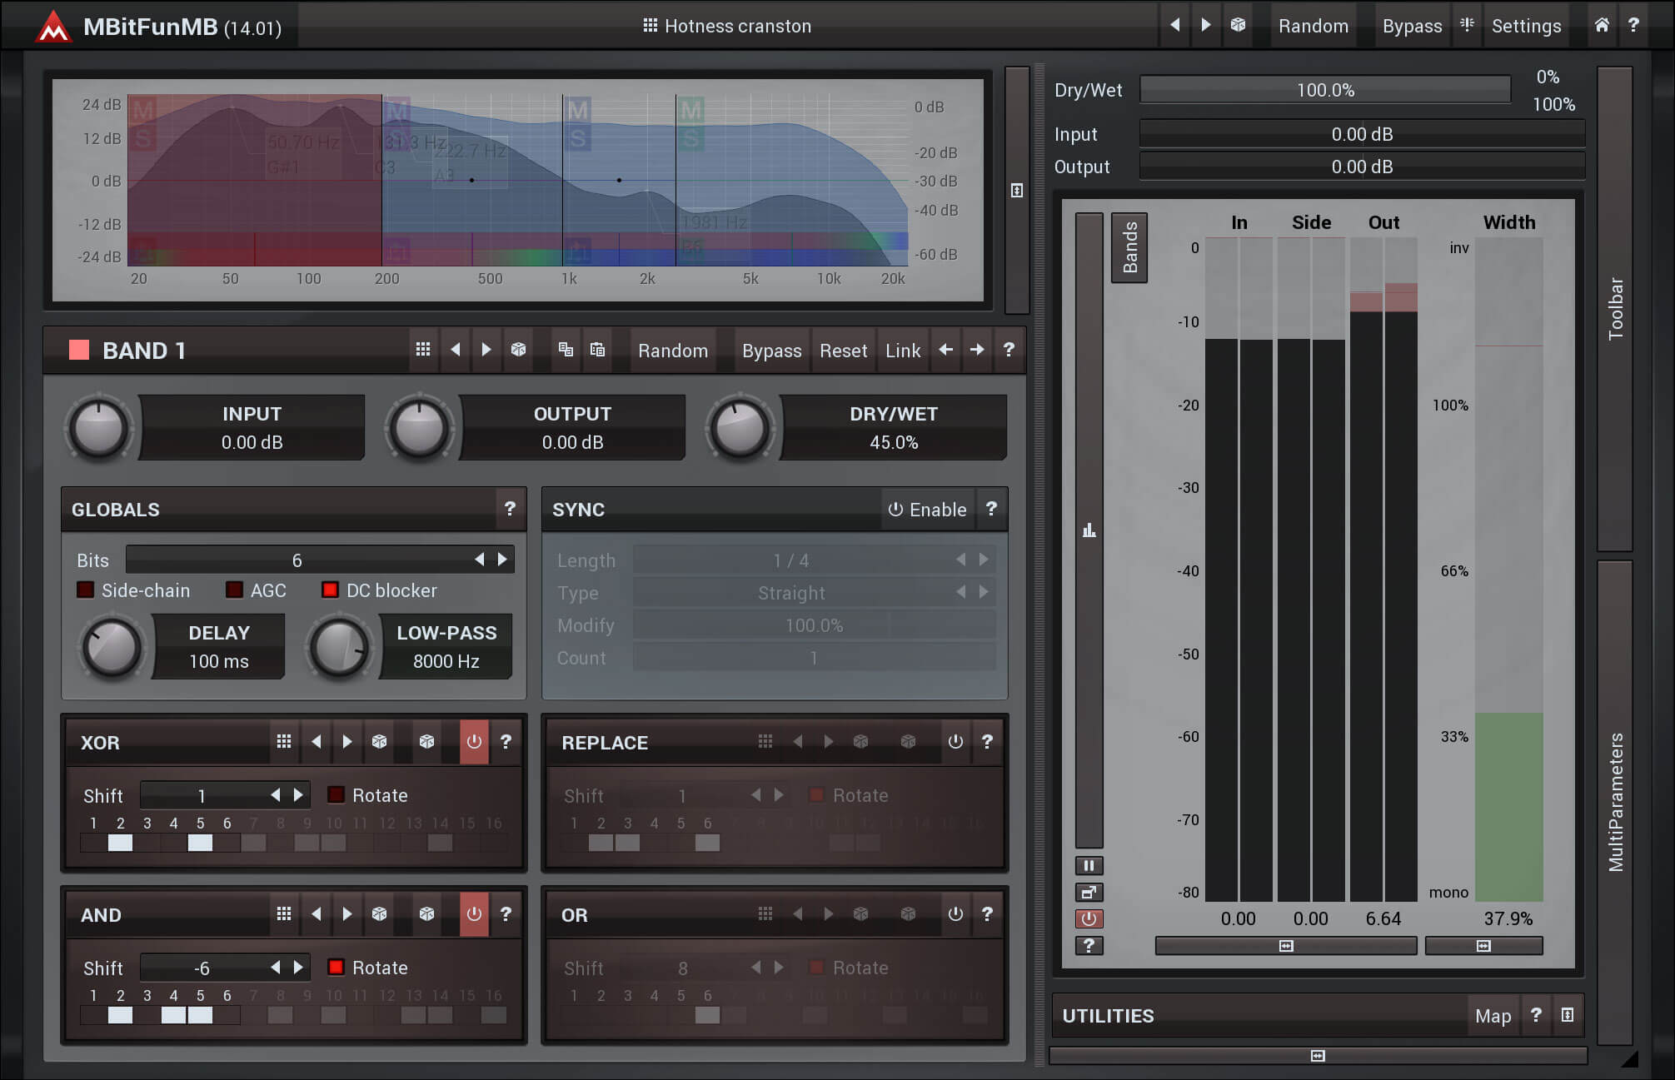The height and width of the screenshot is (1080, 1675).
Task: Adjust the Output gain slider
Action: coord(1362,167)
